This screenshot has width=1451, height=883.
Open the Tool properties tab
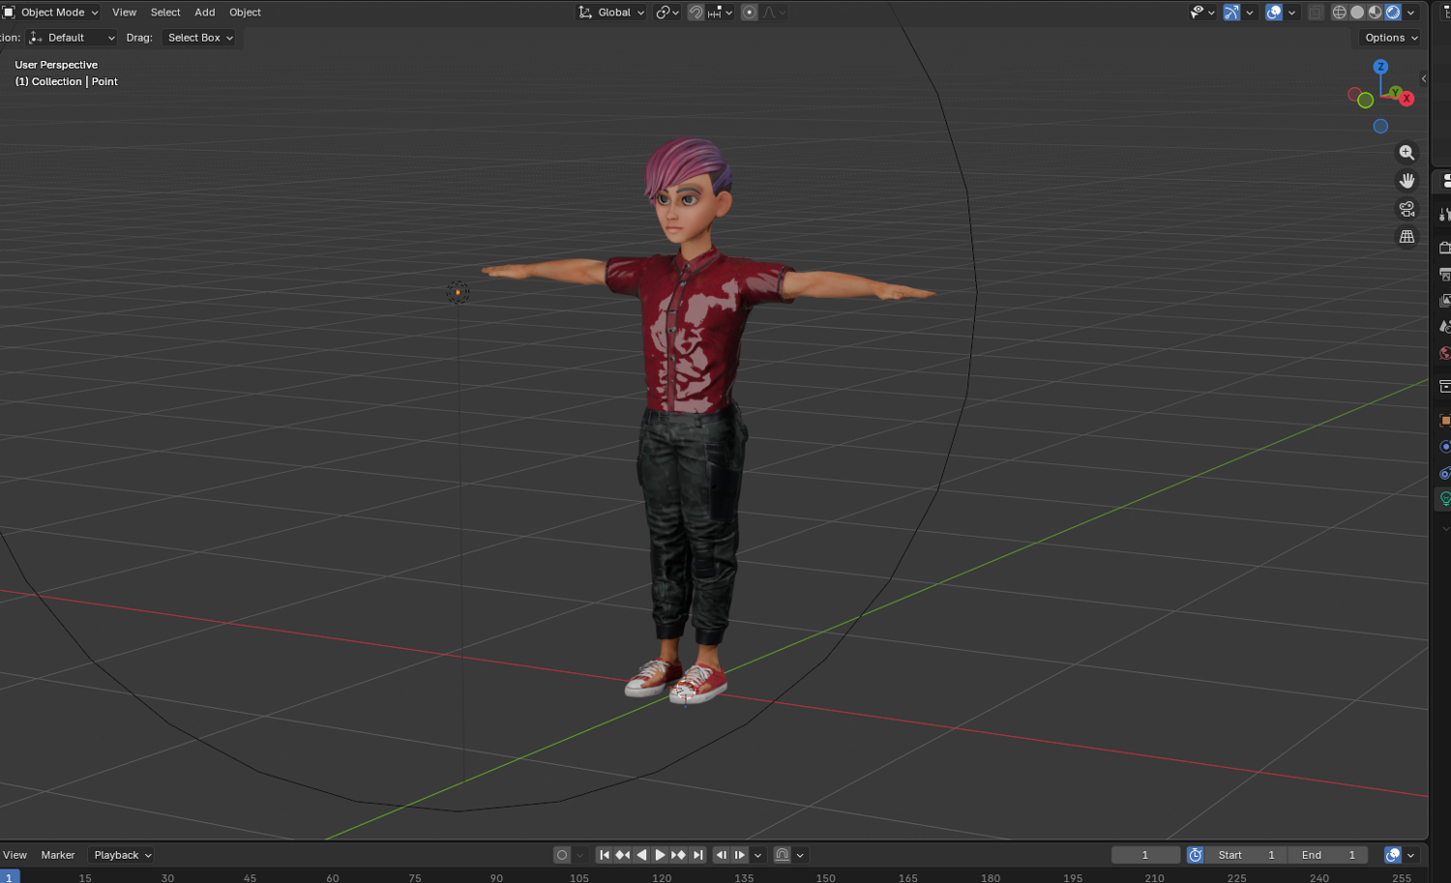(1444, 214)
